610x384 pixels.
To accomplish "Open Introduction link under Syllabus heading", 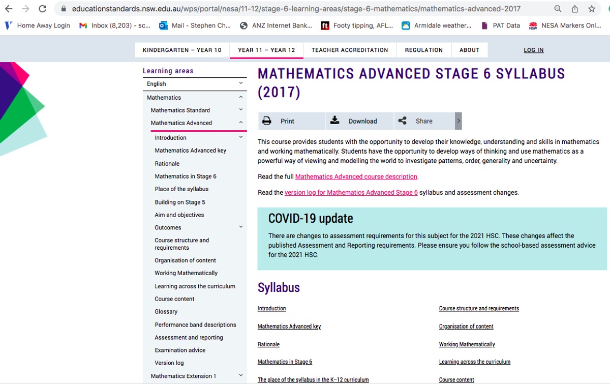I will [272, 309].
